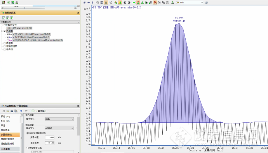The height and width of the screenshot is (153, 268).
Task: Check the 背景质谱图 checkbox
Action: [5, 46]
